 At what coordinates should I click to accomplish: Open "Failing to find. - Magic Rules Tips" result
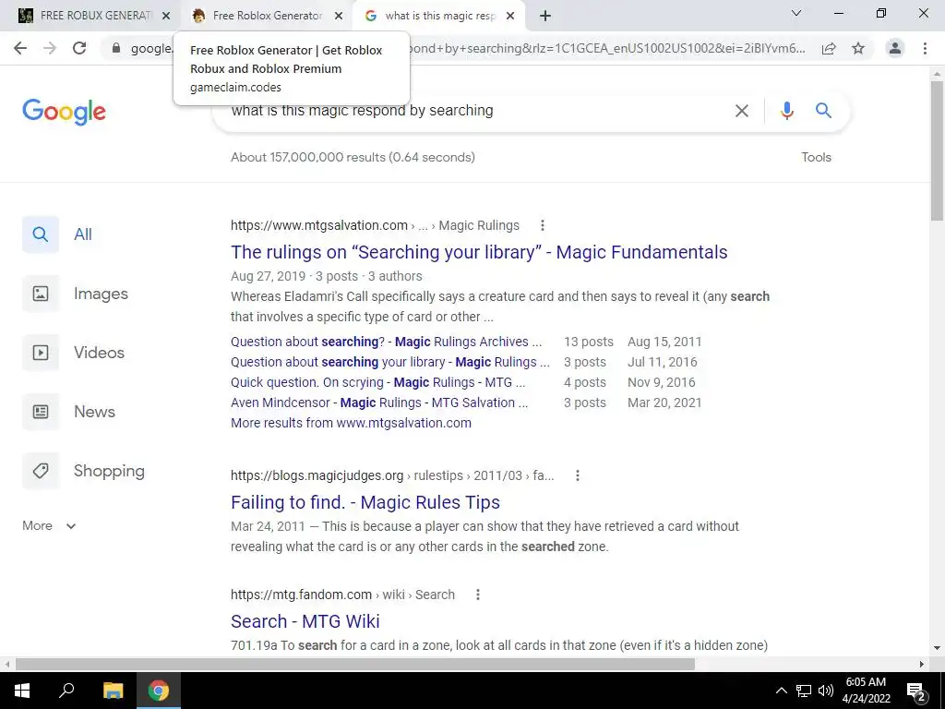coord(365,502)
